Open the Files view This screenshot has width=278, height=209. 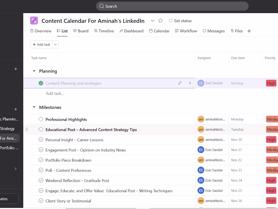pos(237,31)
